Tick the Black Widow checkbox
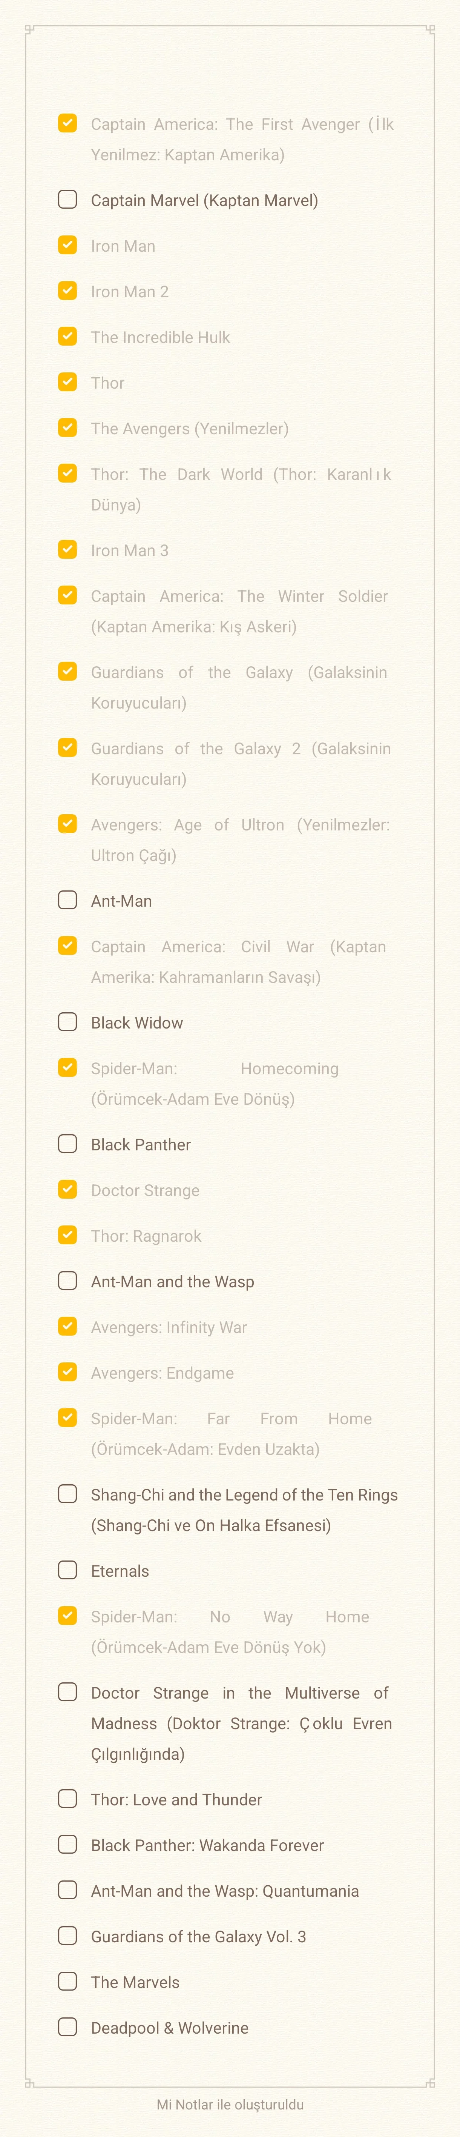This screenshot has width=460, height=2137. (x=68, y=1022)
